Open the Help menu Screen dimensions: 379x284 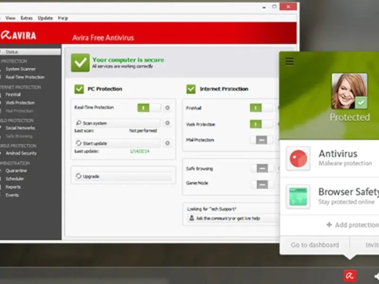[x=63, y=18]
